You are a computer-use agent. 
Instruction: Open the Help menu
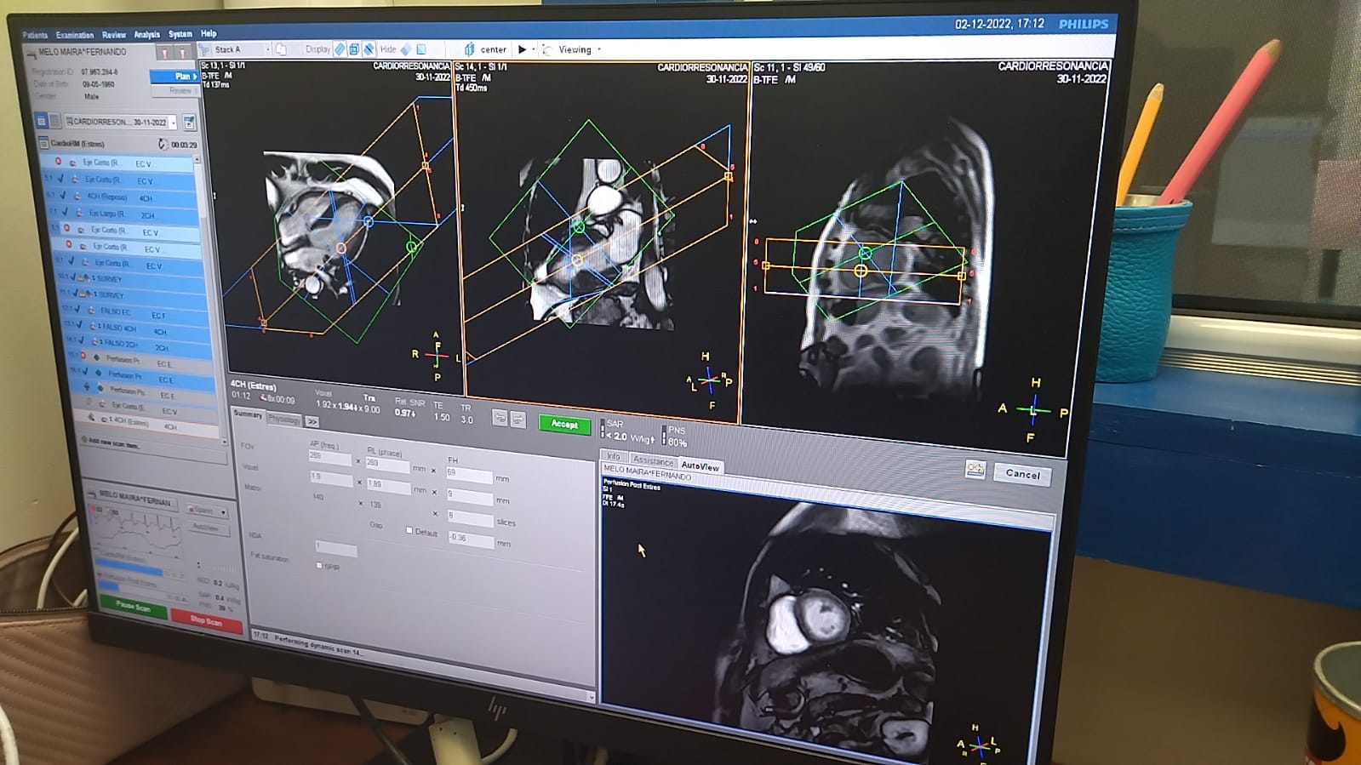click(x=209, y=34)
